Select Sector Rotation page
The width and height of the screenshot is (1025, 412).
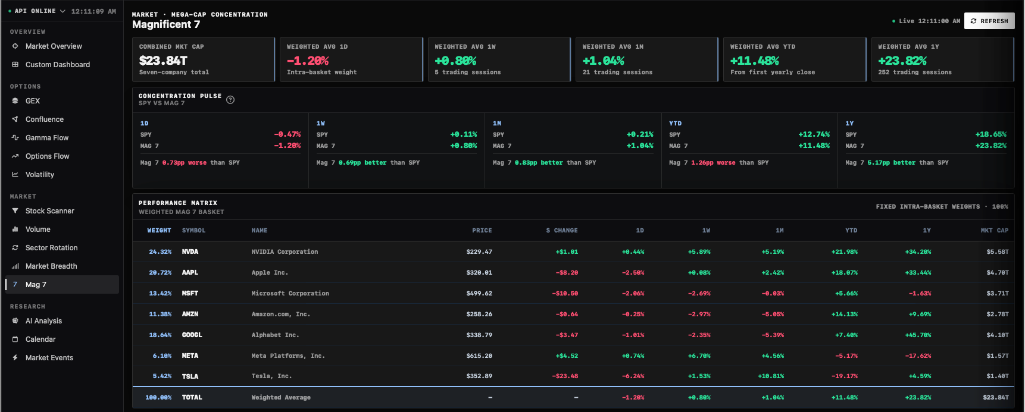[62, 248]
